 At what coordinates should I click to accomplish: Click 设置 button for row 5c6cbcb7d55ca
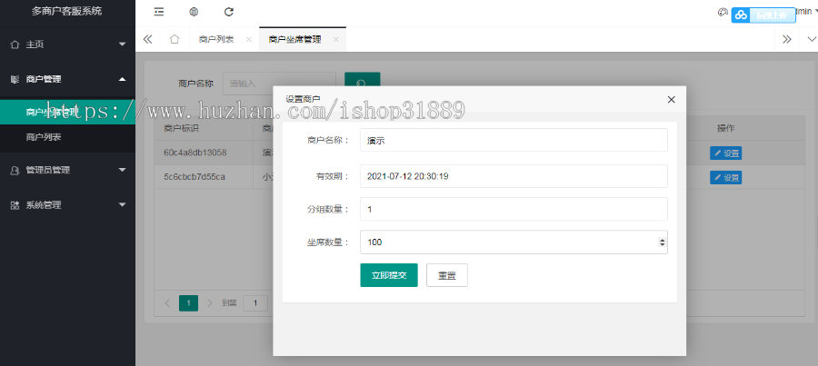[x=725, y=178]
